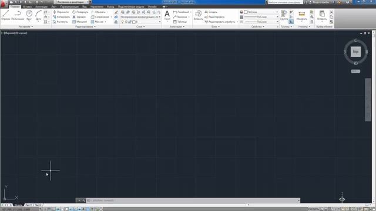Click the Rotate (Повернуть) tool

click(80, 12)
